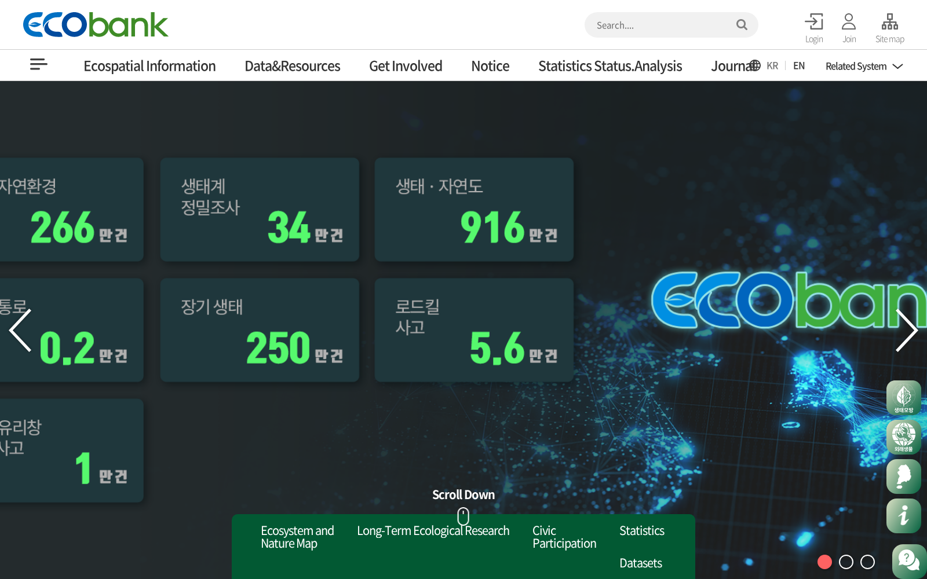The image size is (927, 579).
Task: Open the 생태·자연도 916 card
Action: 474,210
